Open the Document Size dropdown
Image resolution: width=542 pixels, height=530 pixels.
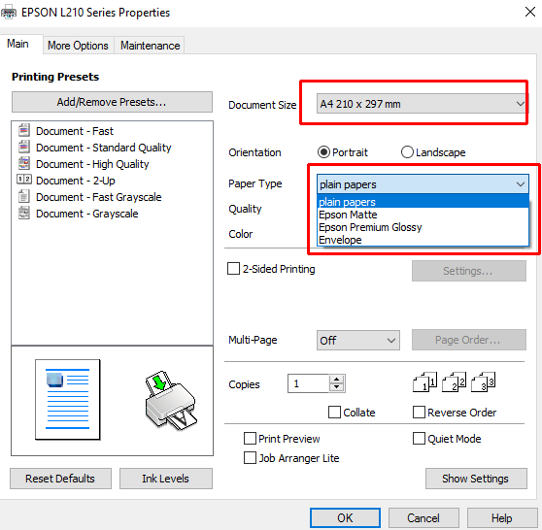[422, 104]
